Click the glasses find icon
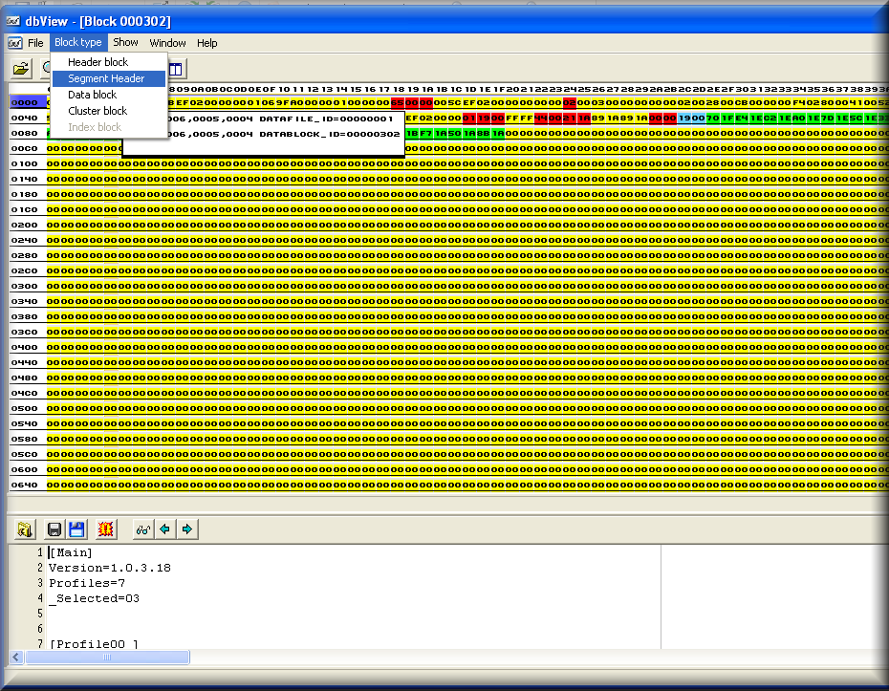The width and height of the screenshot is (889, 691). [x=142, y=529]
